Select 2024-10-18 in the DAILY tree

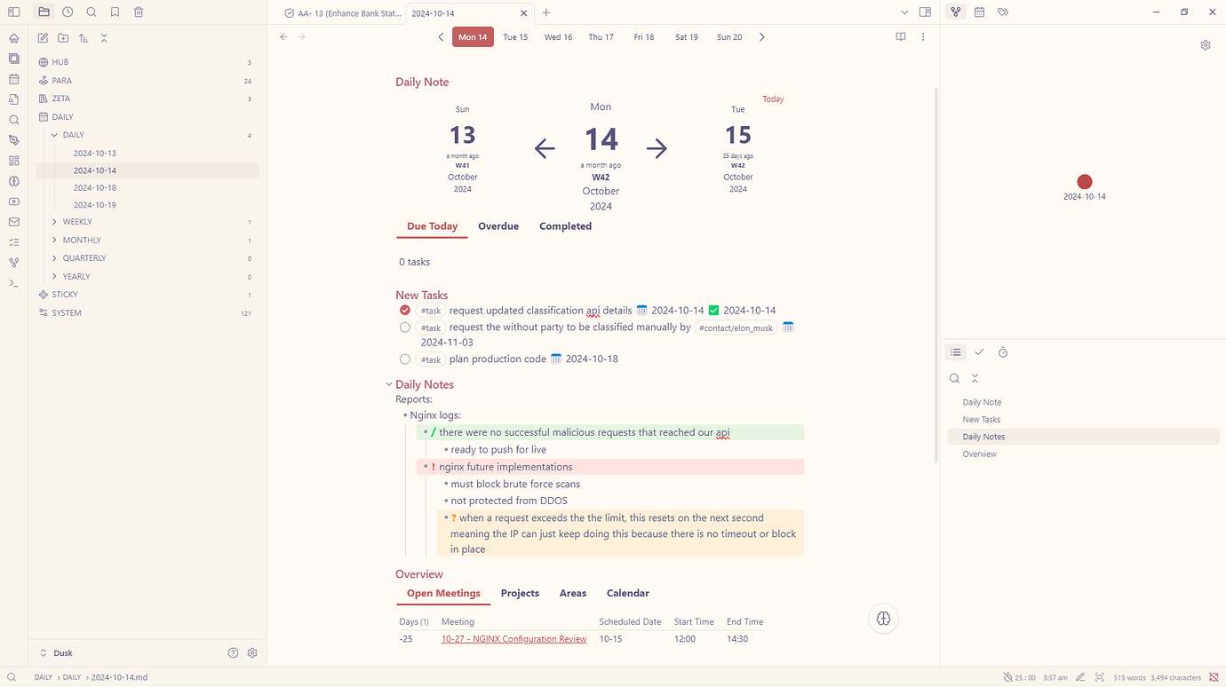(94, 187)
